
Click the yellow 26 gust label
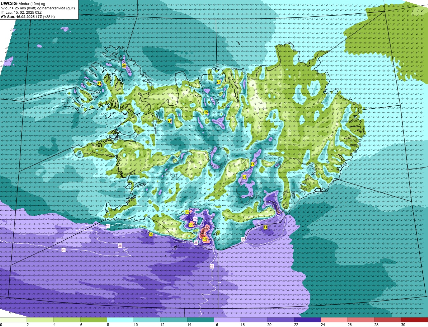click(x=170, y=121)
